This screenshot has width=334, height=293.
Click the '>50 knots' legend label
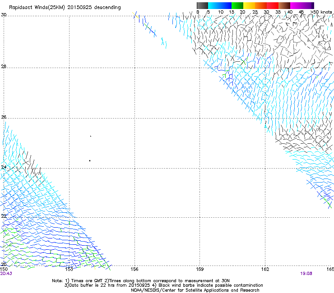321,12
